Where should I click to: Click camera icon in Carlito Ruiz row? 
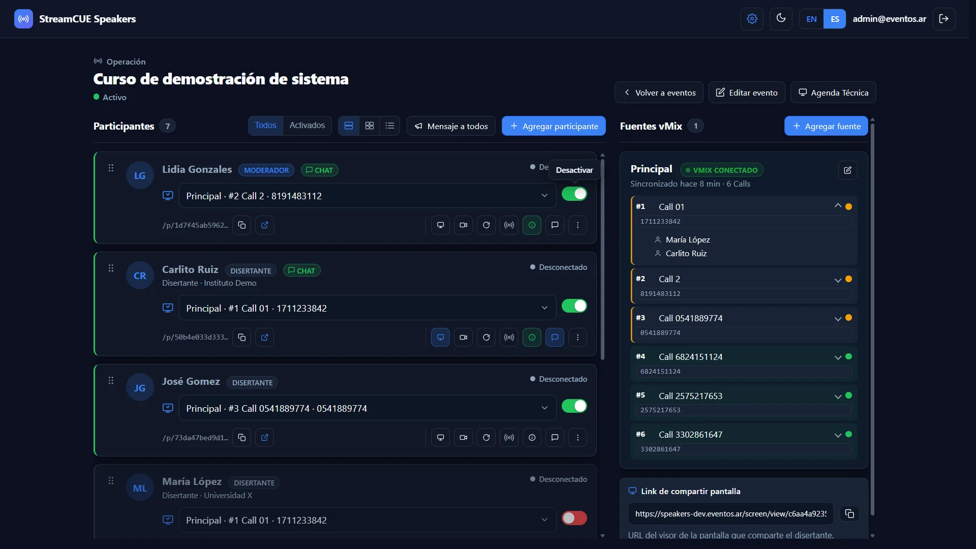(464, 338)
